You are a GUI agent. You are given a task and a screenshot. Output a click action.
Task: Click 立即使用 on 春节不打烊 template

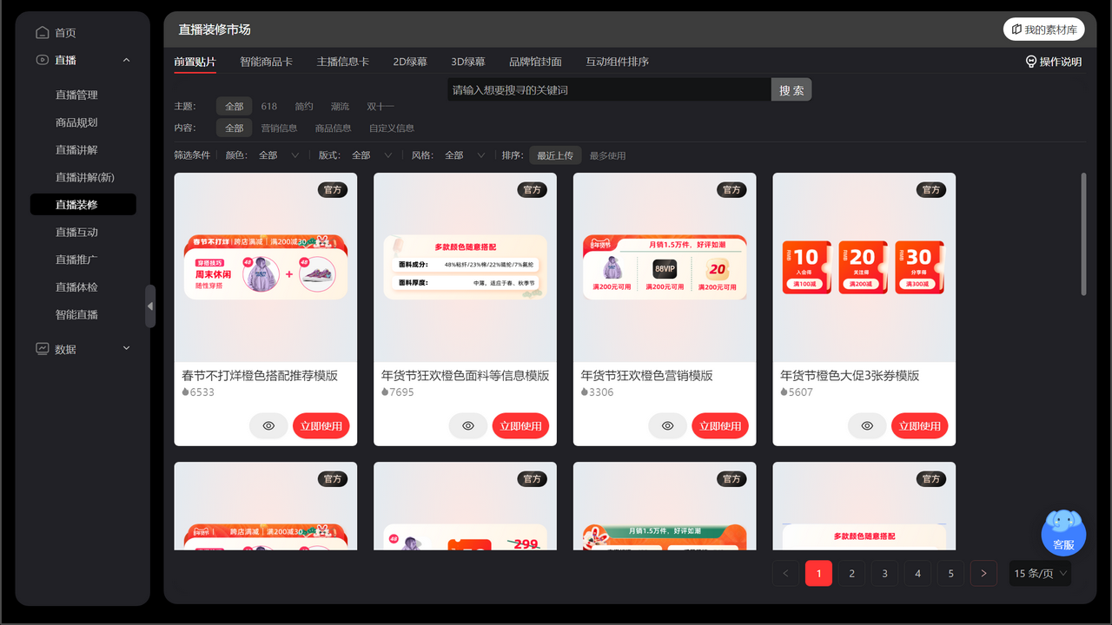[321, 425]
